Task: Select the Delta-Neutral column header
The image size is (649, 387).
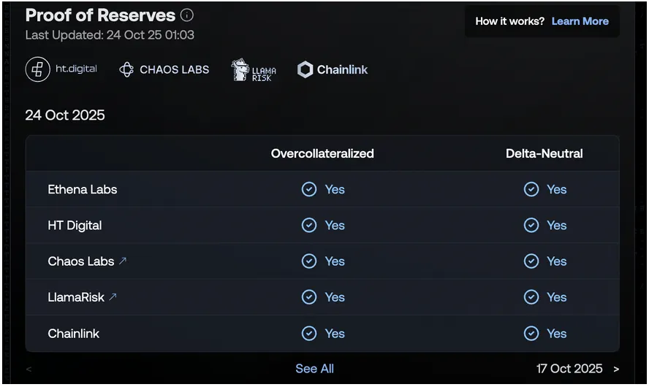Action: pos(544,153)
